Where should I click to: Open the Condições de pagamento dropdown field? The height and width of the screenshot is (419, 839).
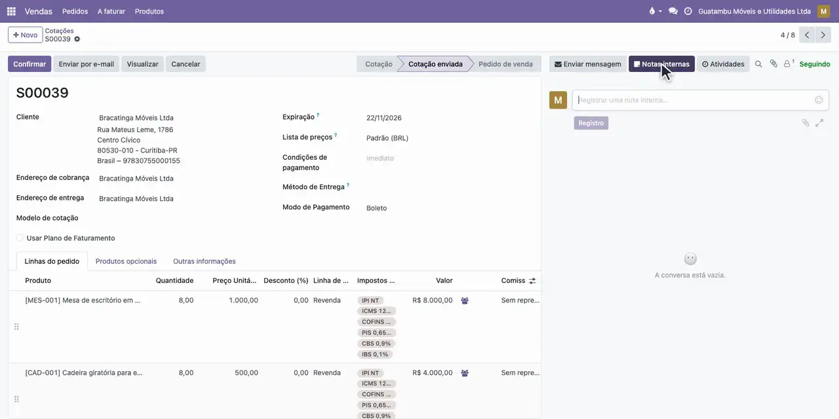(x=449, y=158)
